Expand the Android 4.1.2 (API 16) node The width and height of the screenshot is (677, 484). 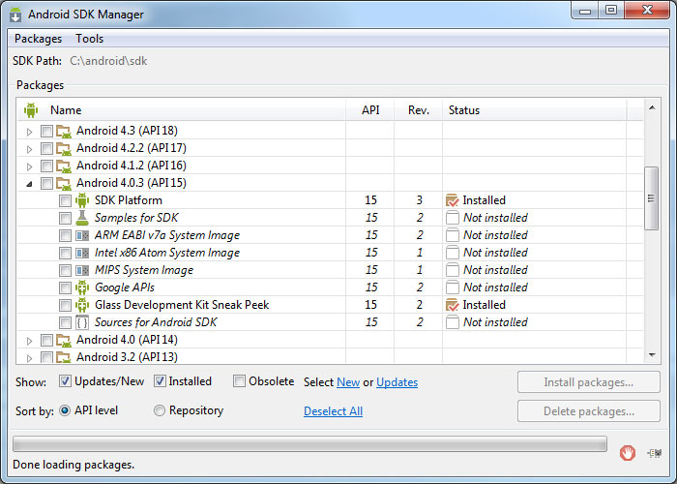pyautogui.click(x=29, y=166)
